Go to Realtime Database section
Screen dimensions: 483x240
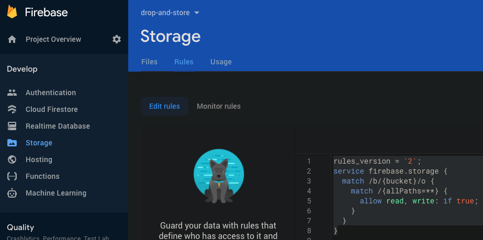58,126
